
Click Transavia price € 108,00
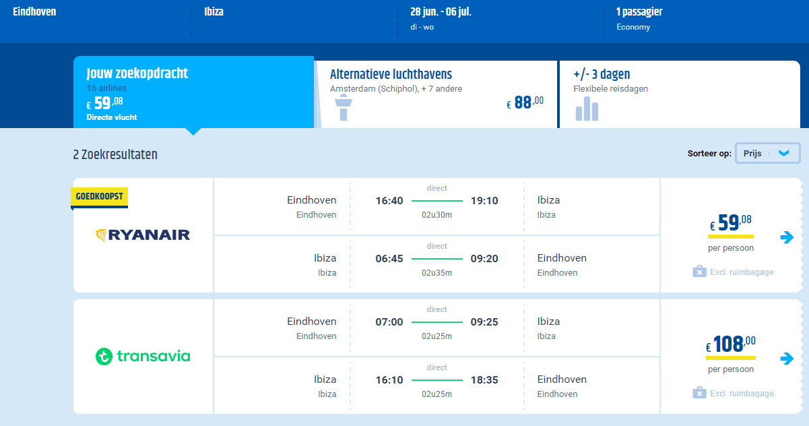pyautogui.click(x=731, y=345)
